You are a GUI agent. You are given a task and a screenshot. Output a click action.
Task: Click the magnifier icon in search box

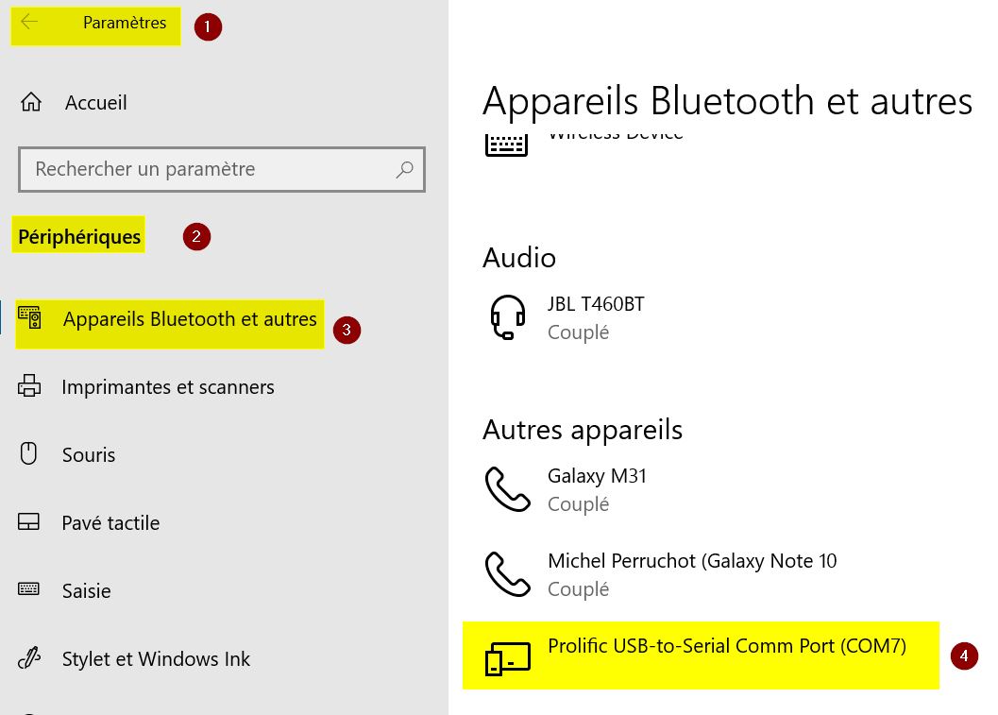(405, 169)
